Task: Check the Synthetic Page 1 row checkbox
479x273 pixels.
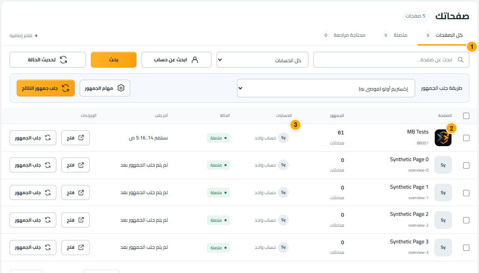Action: (x=466, y=193)
